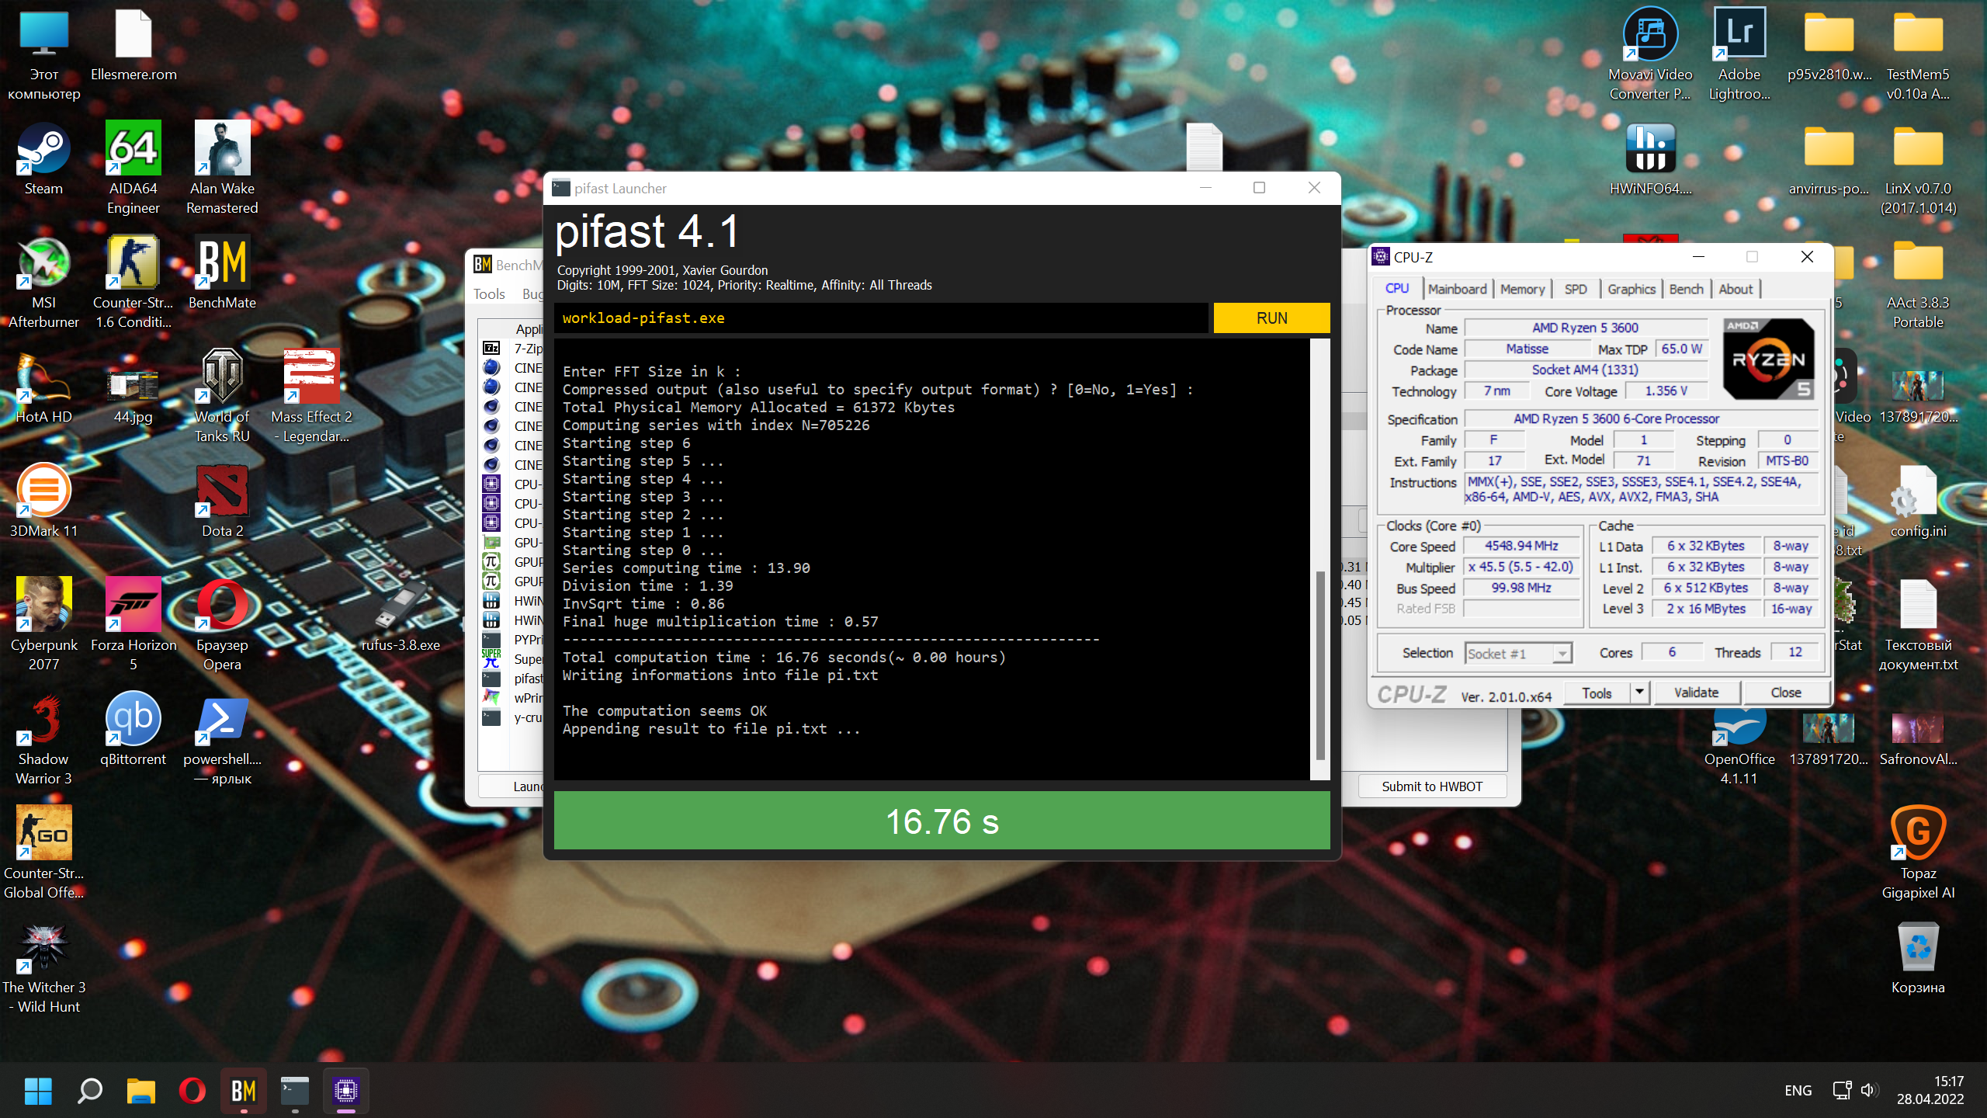This screenshot has width=1987, height=1118.
Task: Open Mass Effect 2 Legendary shortcut
Action: point(311,395)
